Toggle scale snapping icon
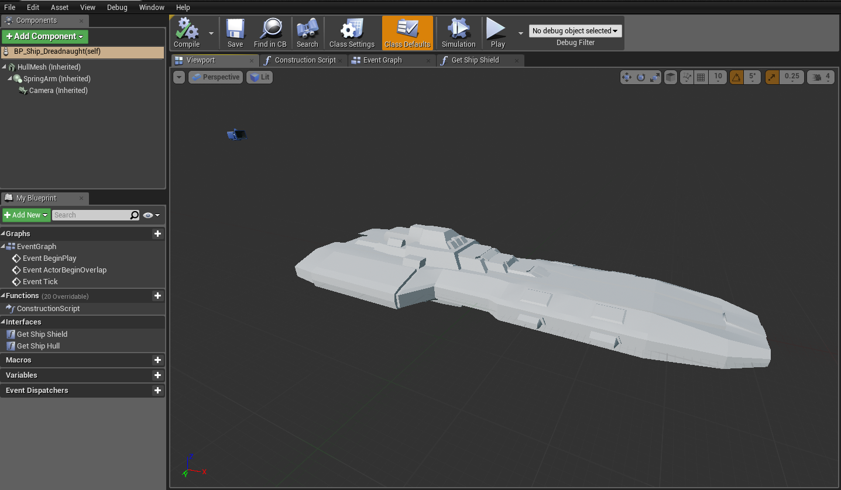The height and width of the screenshot is (490, 841). pyautogui.click(x=773, y=77)
